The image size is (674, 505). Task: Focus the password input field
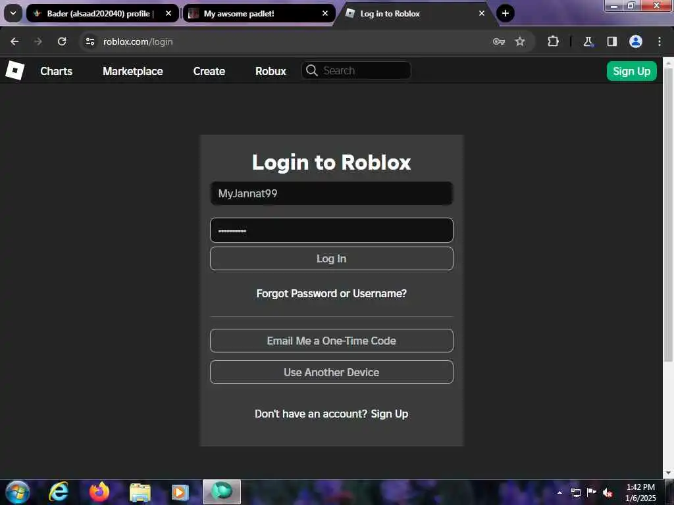(x=332, y=230)
